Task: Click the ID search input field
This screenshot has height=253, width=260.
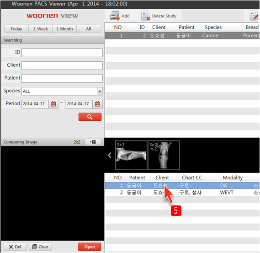Action: [x=62, y=53]
